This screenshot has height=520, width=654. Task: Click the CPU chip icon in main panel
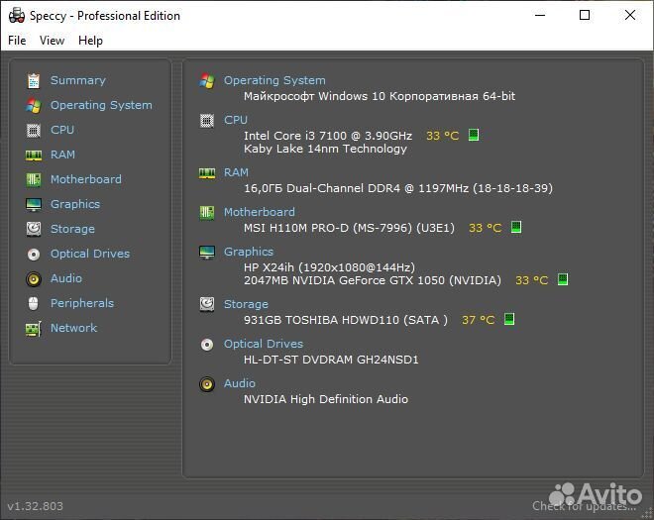pyautogui.click(x=207, y=121)
